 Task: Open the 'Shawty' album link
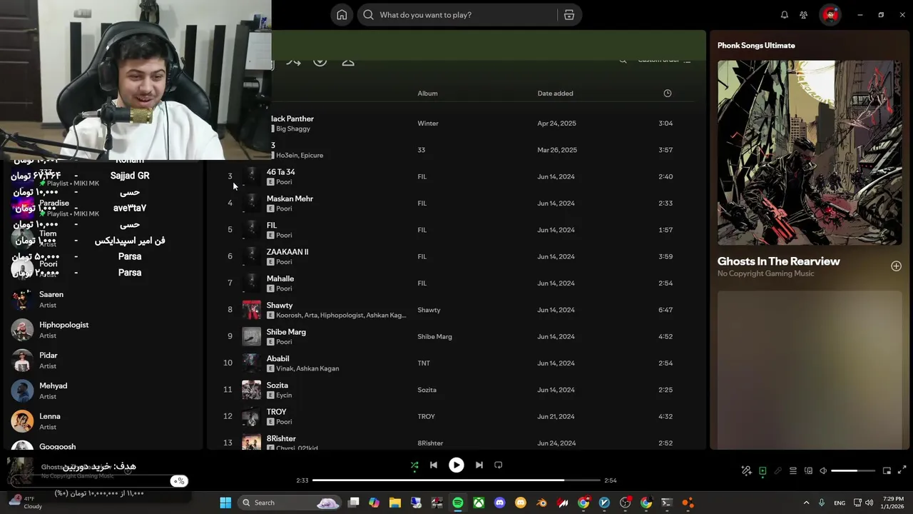429,310
